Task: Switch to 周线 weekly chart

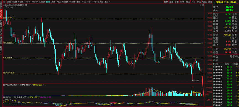Action: tap(53, 2)
